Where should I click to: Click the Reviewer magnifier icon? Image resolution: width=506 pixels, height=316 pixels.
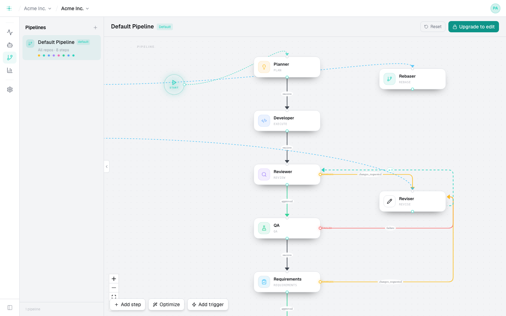click(x=264, y=175)
